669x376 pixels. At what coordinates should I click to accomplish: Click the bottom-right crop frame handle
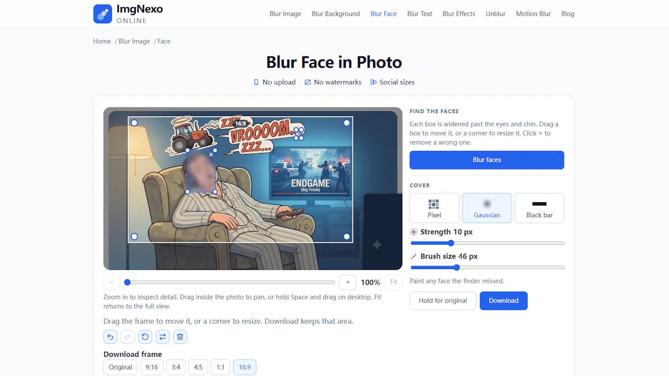click(x=347, y=236)
